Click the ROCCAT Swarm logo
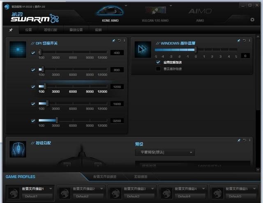Screen dimensions: 263x203 point(35,17)
